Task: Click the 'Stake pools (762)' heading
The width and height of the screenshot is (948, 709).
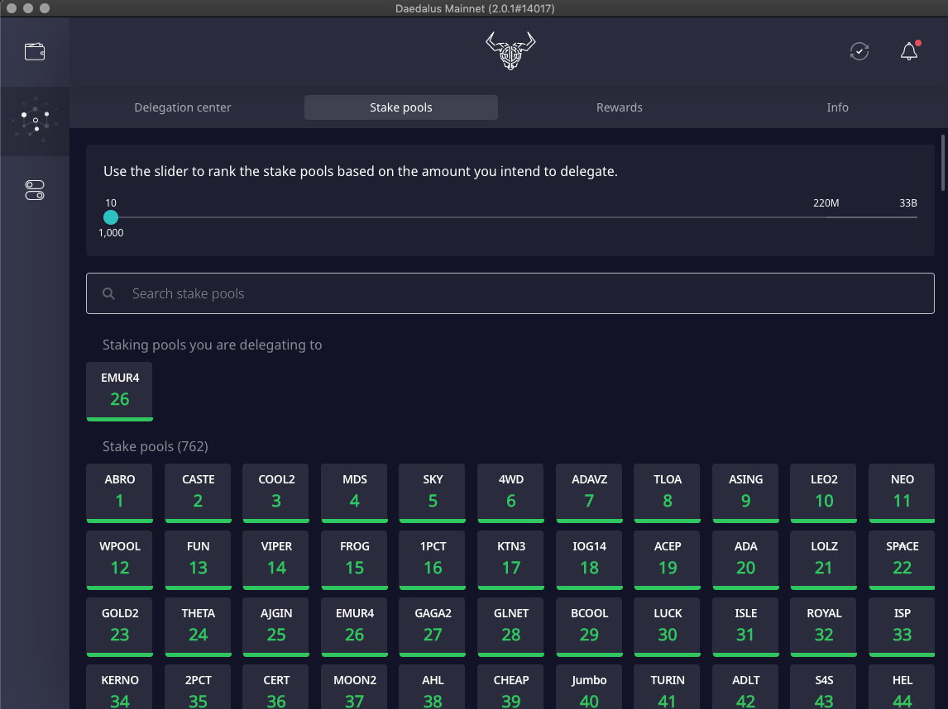Action: pyautogui.click(x=156, y=446)
